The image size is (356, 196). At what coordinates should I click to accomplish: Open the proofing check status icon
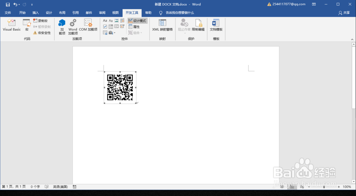tap(47, 187)
